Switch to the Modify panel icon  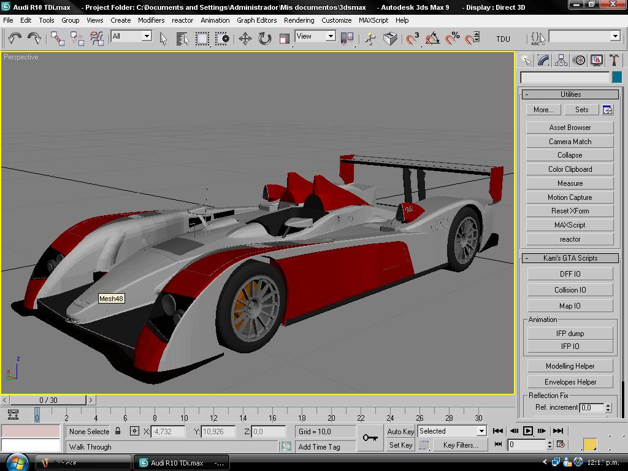tap(543, 60)
